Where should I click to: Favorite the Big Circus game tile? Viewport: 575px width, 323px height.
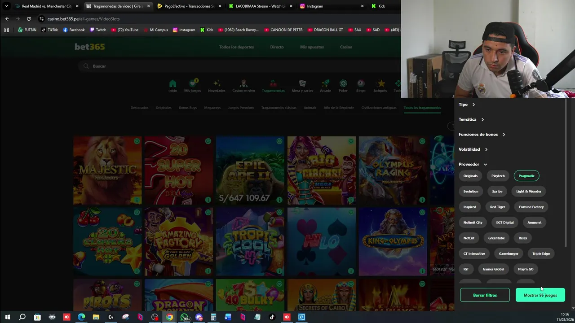pyautogui.click(x=351, y=141)
